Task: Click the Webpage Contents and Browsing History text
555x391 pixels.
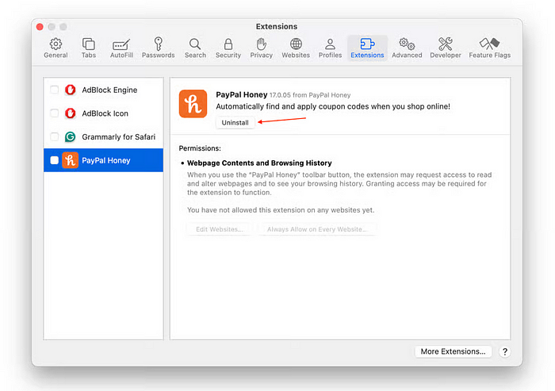Action: pos(259,163)
